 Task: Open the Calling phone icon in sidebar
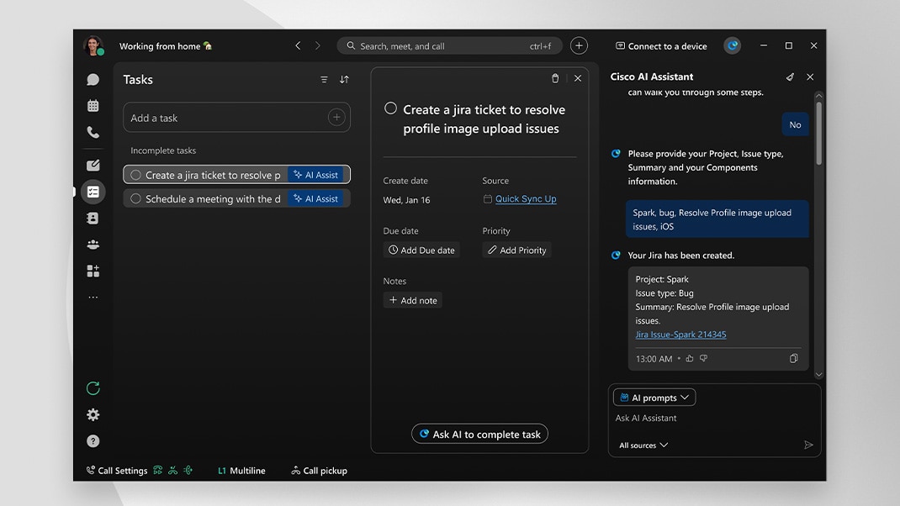[x=93, y=133]
